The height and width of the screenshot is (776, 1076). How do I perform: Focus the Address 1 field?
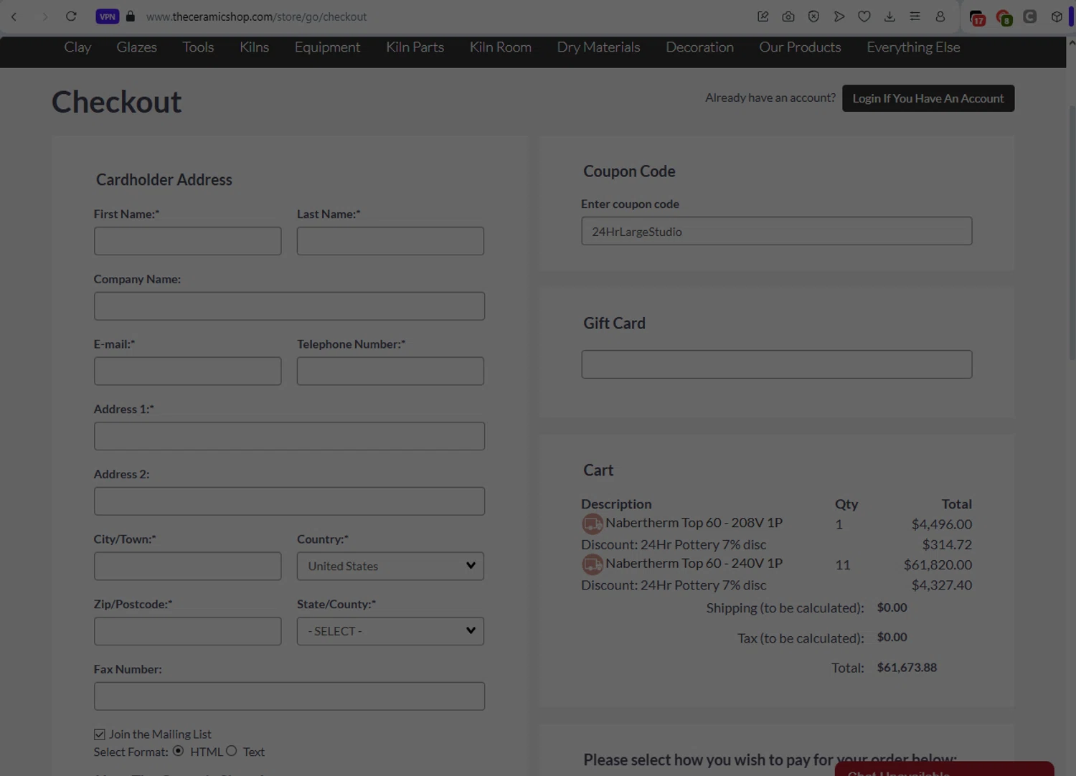289,436
